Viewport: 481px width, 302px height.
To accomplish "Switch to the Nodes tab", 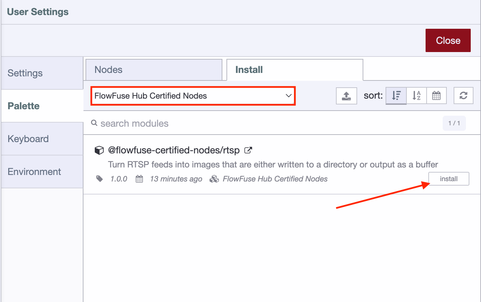I will point(154,70).
